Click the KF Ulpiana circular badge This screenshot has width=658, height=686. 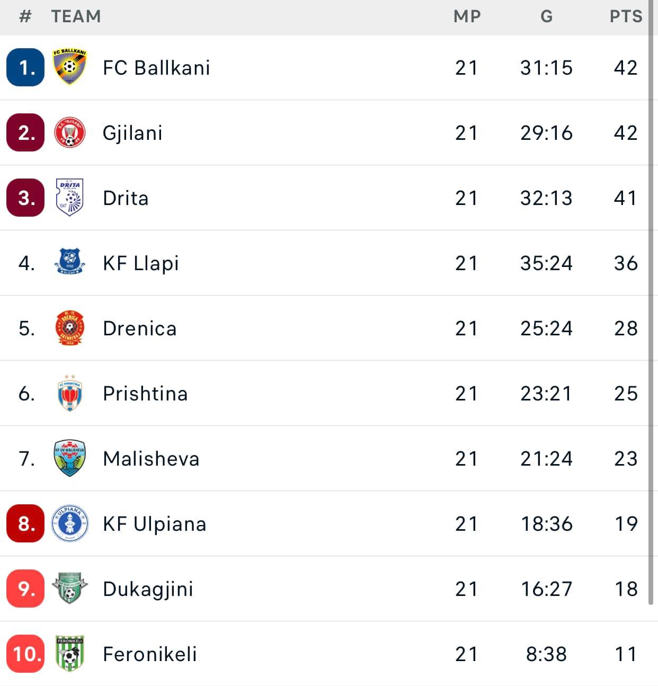(x=69, y=523)
